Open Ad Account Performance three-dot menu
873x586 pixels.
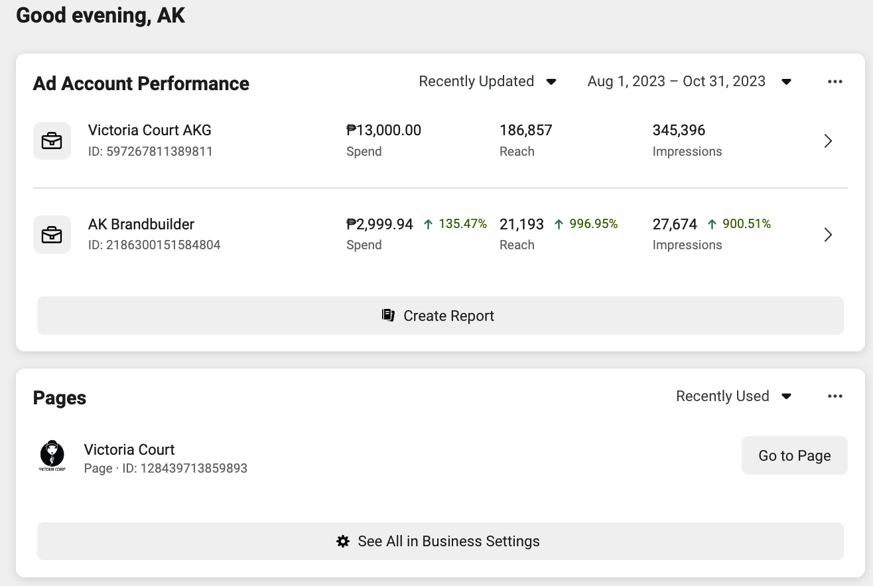click(x=835, y=82)
